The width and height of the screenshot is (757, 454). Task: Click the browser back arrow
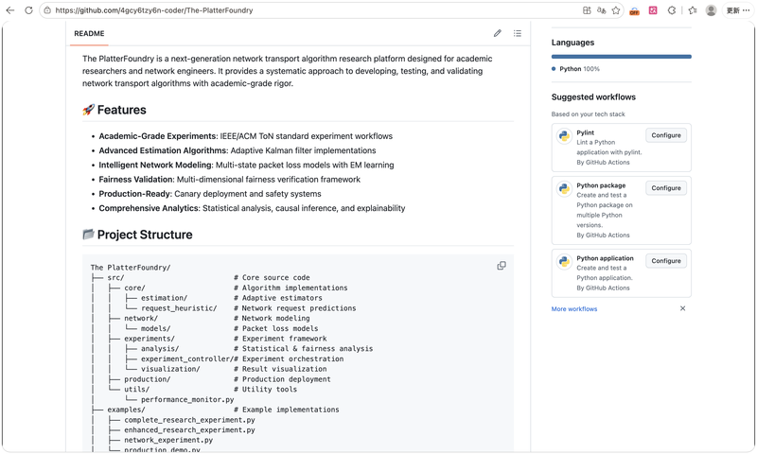[x=10, y=10]
